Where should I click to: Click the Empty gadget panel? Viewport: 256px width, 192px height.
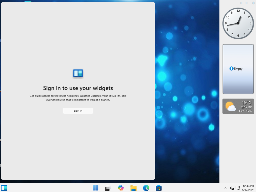tap(238, 69)
